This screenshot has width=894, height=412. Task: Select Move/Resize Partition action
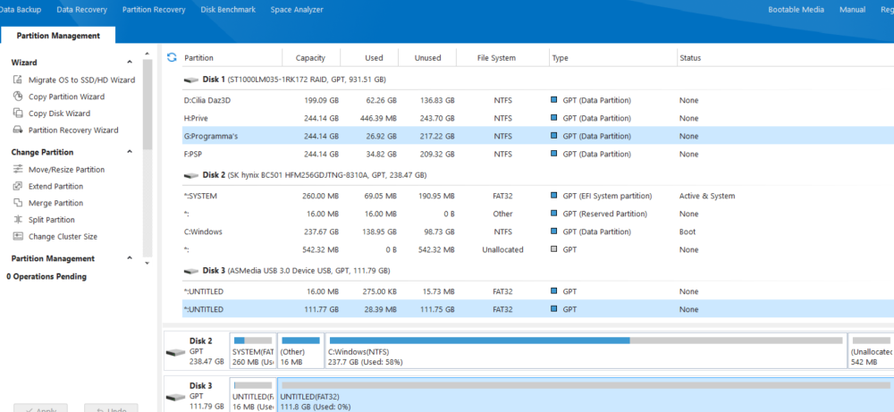[x=65, y=170]
